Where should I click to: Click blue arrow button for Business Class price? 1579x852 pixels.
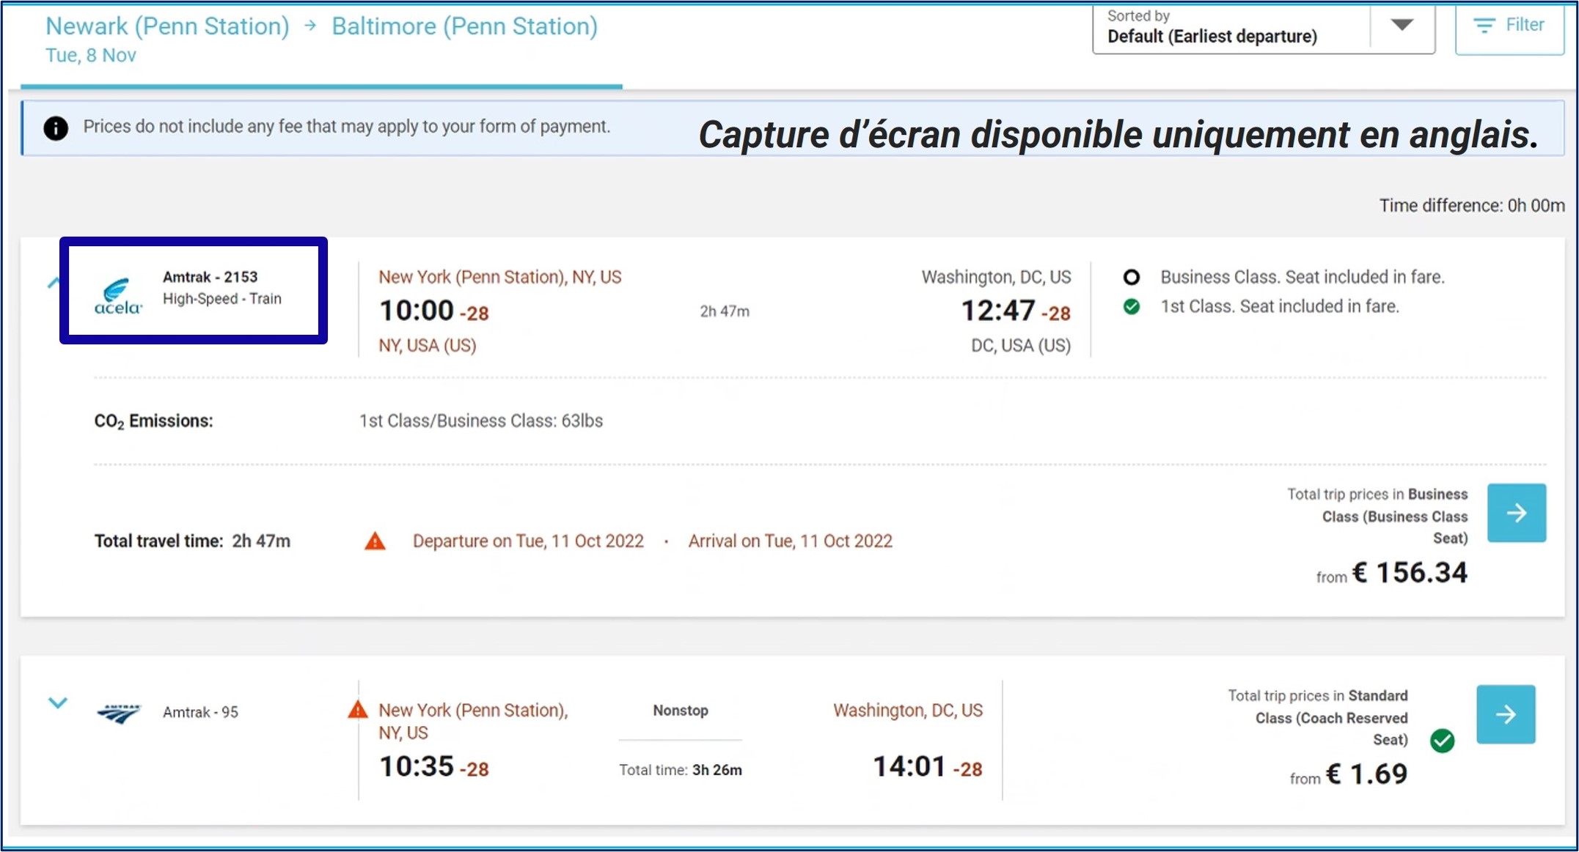pos(1516,513)
